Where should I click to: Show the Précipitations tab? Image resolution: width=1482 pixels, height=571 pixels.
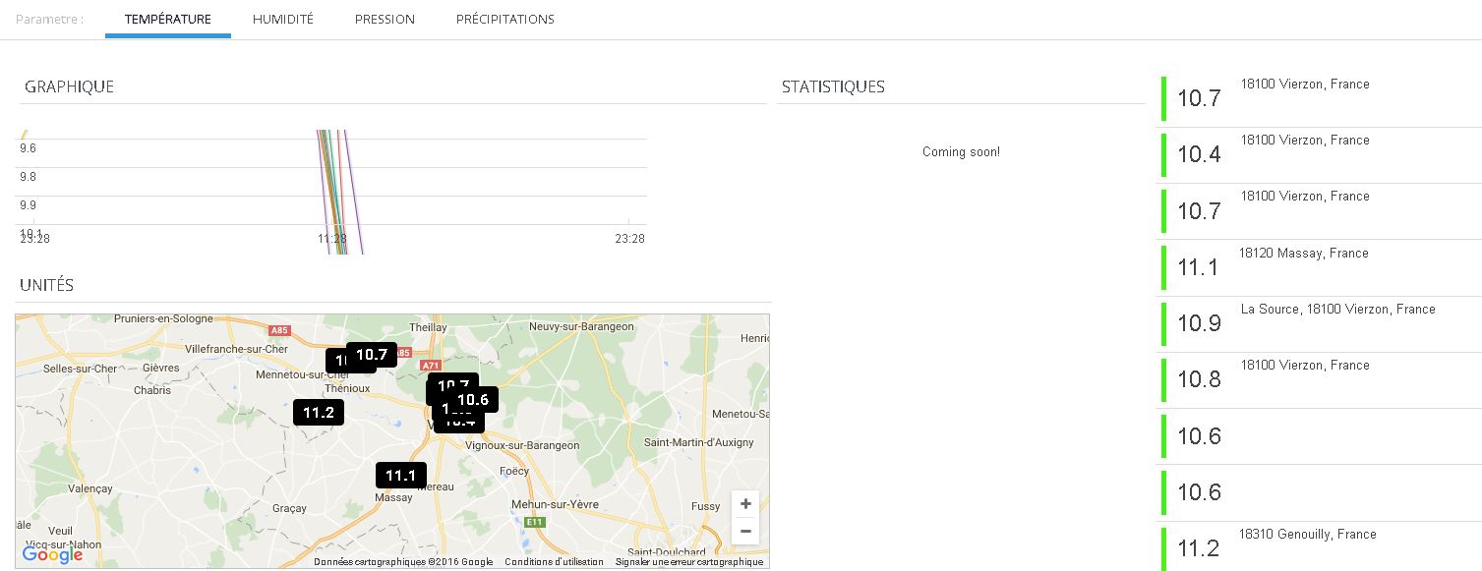504,20
